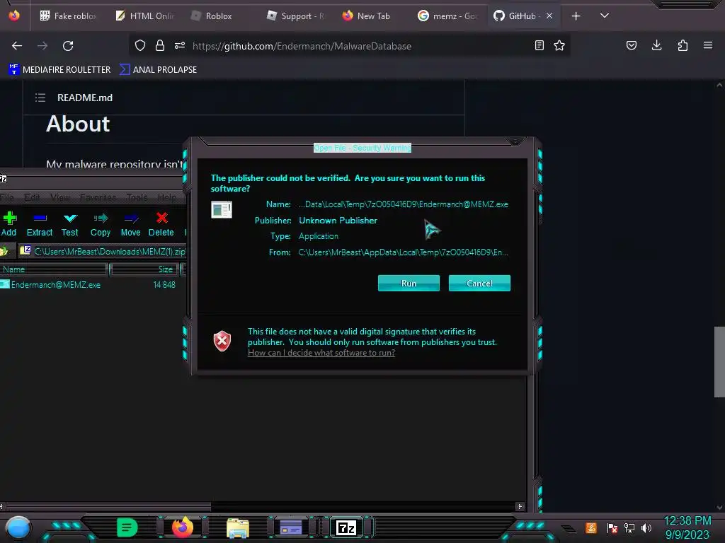Open the Firefox downloads panel

click(x=656, y=45)
